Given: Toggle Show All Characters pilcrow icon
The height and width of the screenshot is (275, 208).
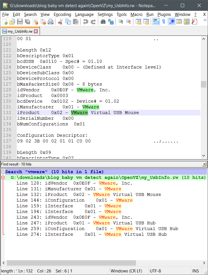Looking at the screenshot, I should tap(164, 22).
